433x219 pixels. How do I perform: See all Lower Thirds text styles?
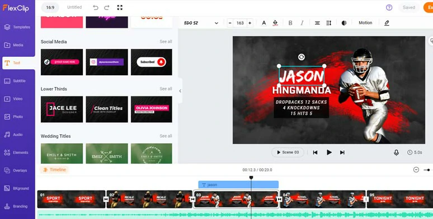click(166, 89)
